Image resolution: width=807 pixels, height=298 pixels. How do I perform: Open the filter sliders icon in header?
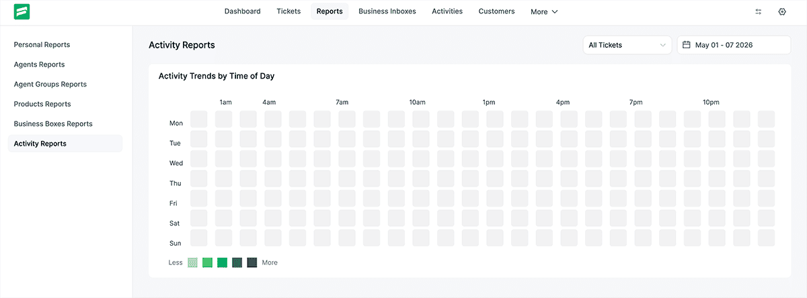759,11
